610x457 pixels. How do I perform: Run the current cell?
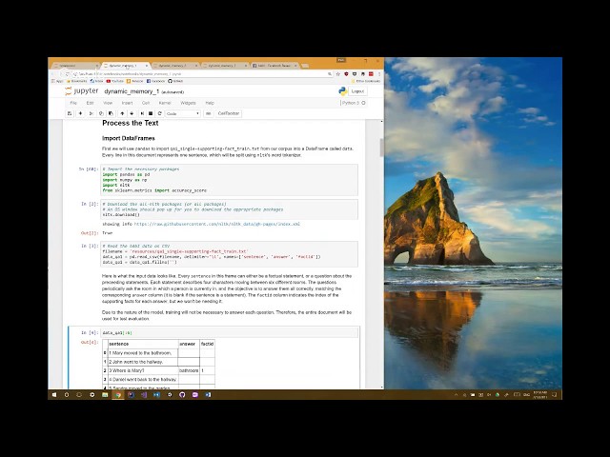142,113
